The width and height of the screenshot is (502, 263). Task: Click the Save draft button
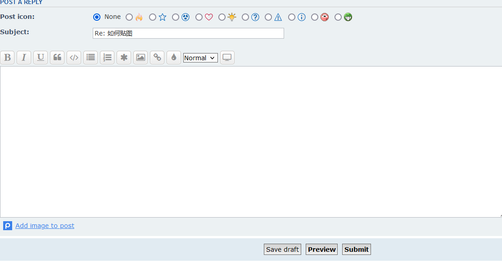(282, 249)
